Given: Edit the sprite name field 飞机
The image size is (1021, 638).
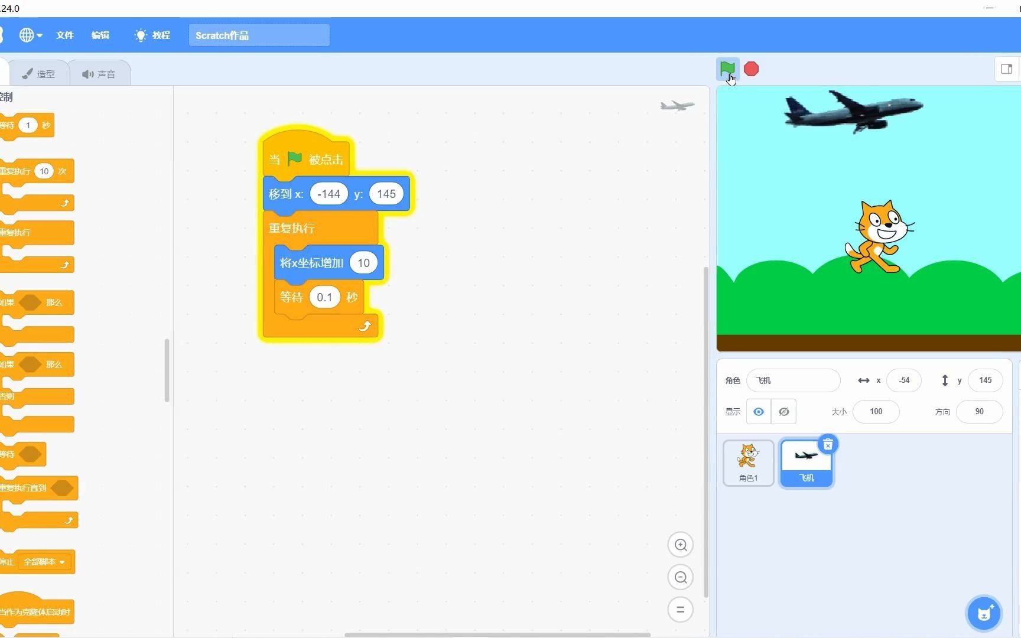Looking at the screenshot, I should click(x=793, y=380).
